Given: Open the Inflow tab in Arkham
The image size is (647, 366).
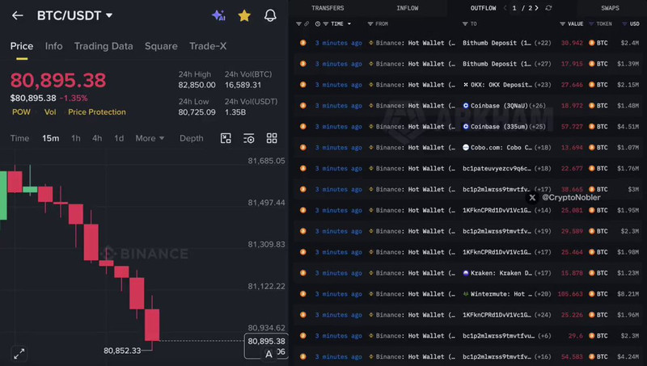Looking at the screenshot, I should click(x=408, y=8).
